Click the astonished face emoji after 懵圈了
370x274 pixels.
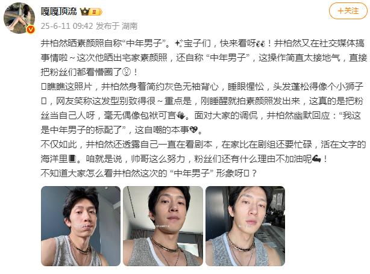[127, 72]
